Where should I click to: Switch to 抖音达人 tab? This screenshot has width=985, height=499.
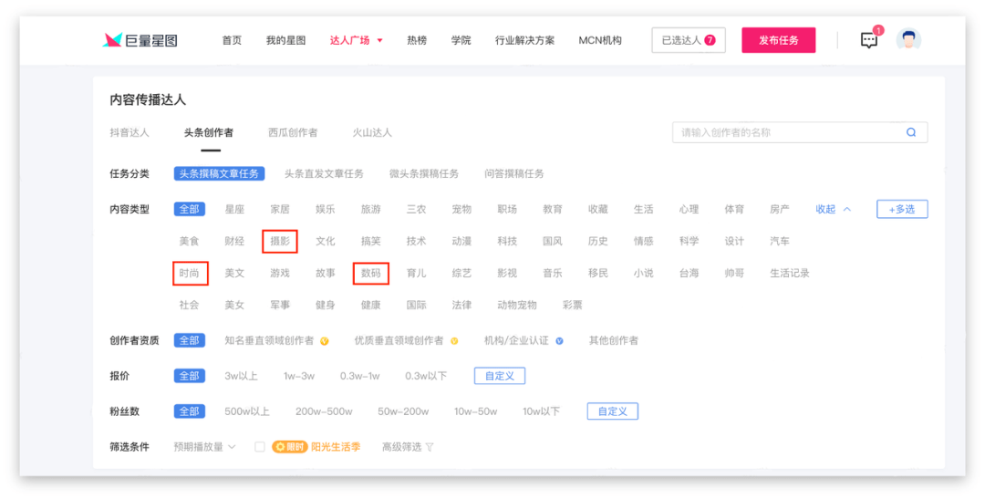(130, 132)
